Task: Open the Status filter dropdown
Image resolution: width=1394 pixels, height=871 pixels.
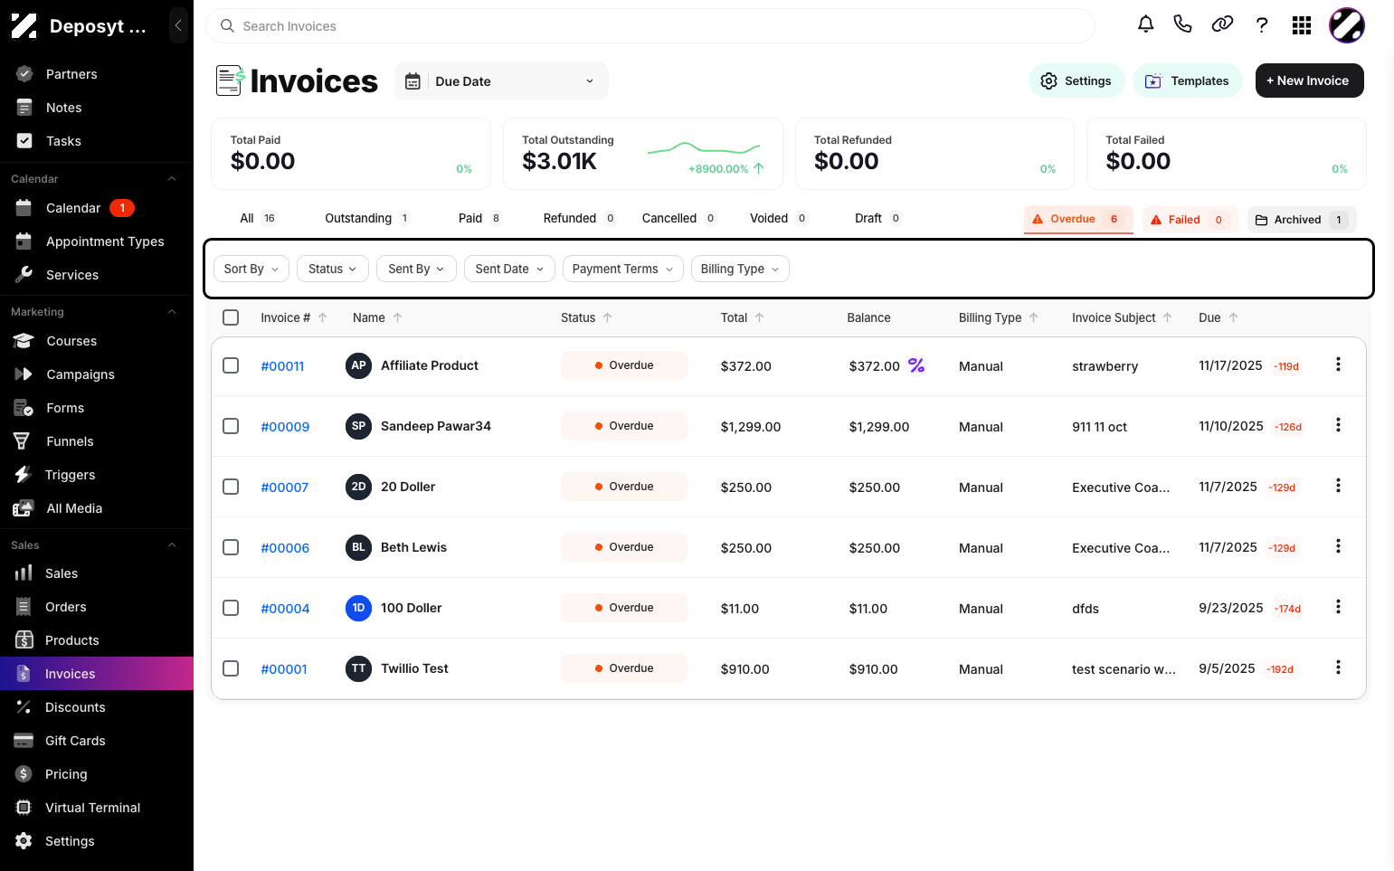Action: tap(332, 269)
